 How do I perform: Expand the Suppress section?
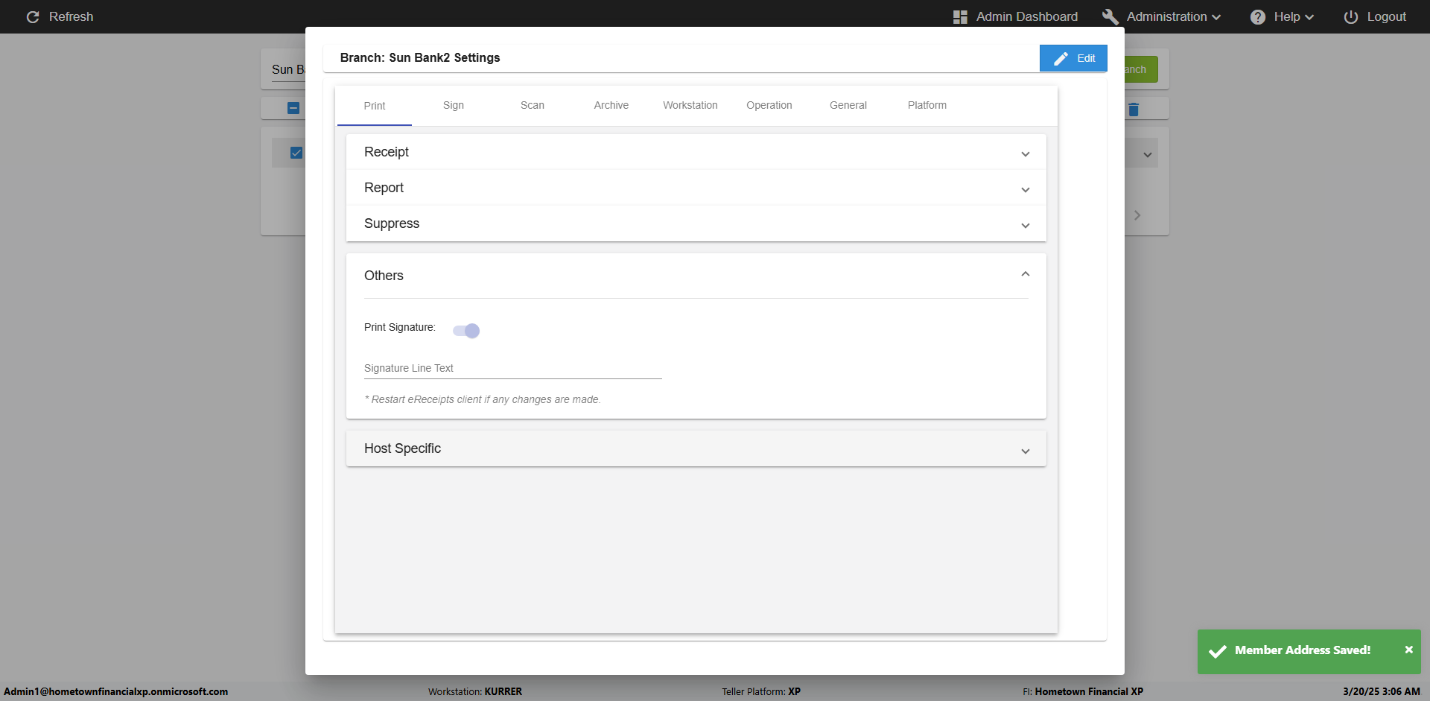click(x=1025, y=225)
